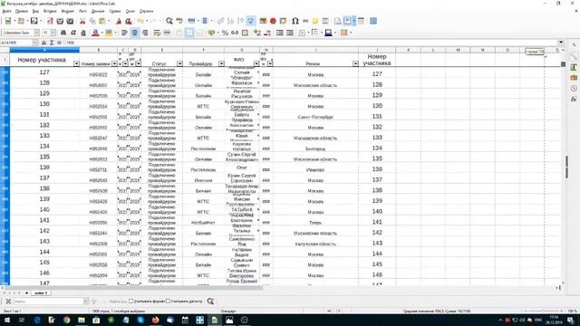Click the Export as PDF icon
Viewport: 580px width, 326px height.
click(51, 21)
